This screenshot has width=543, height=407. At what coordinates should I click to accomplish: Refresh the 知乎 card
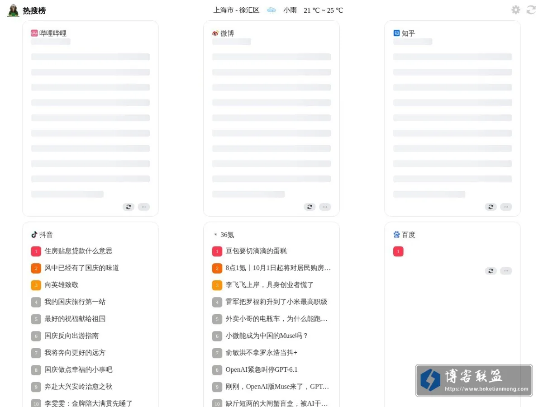click(491, 207)
